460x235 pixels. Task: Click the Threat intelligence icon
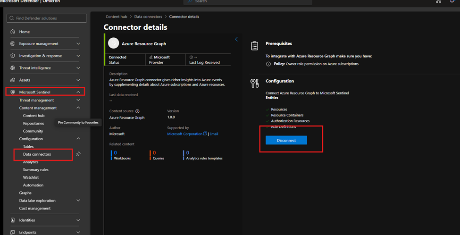[x=13, y=68]
